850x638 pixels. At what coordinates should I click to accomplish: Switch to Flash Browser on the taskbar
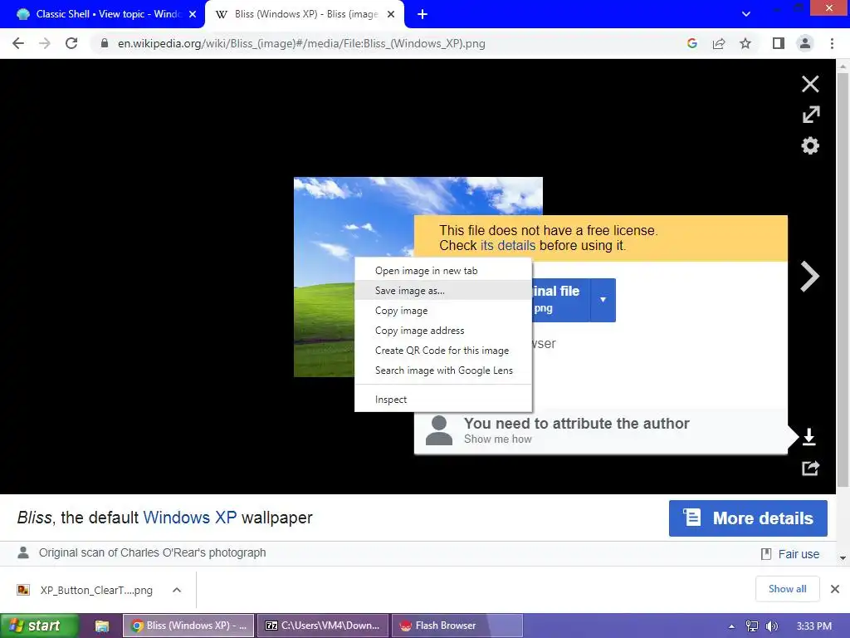tap(457, 626)
